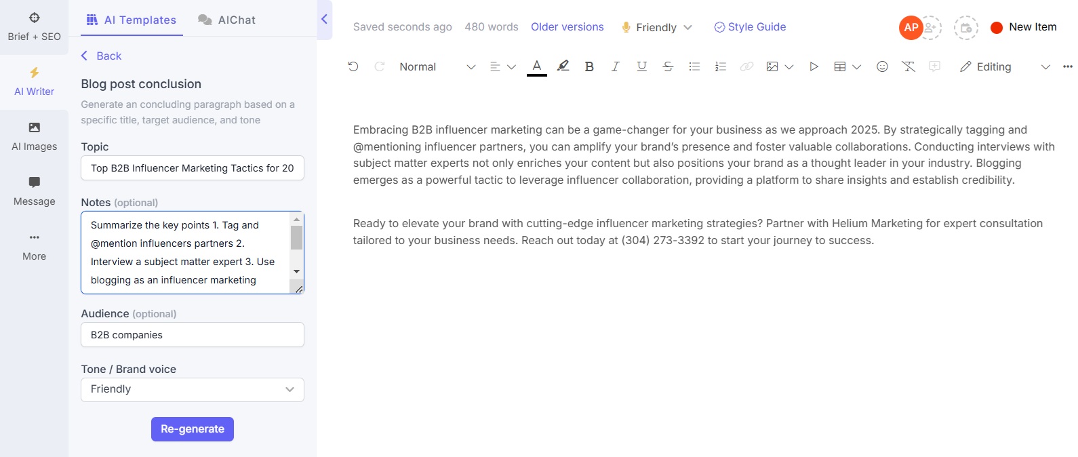Pick the text color tool
Viewport: 1078px width, 457px height.
536,66
